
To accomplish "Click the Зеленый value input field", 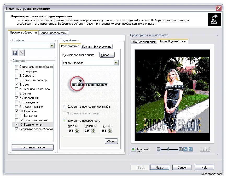I will pyautogui.click(x=88, y=131).
